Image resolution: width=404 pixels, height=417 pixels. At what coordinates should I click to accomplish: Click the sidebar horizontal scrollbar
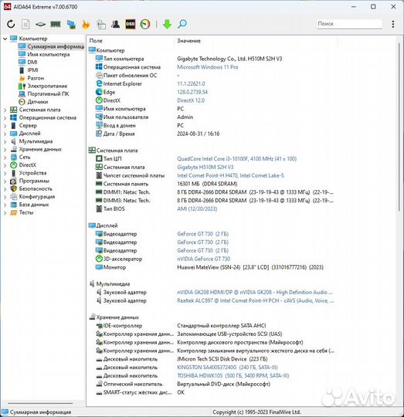pyautogui.click(x=40, y=403)
